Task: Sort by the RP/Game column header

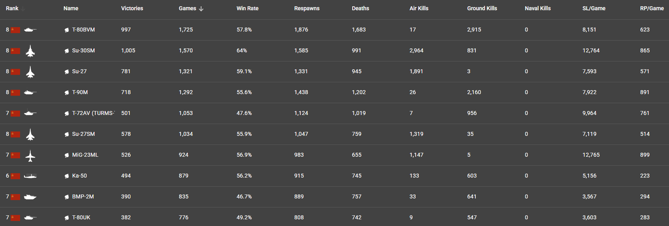Action: [x=651, y=8]
